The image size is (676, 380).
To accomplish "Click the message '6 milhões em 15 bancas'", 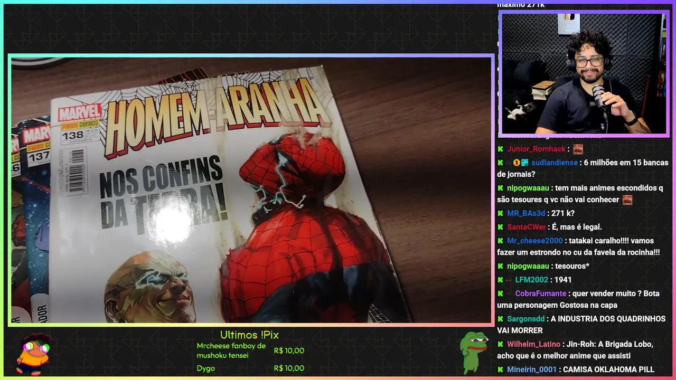I will [583, 168].
